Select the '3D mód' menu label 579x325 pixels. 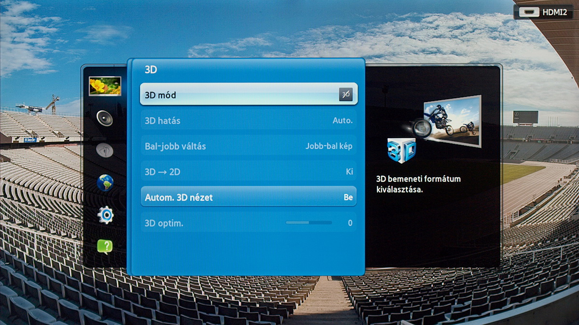(160, 95)
